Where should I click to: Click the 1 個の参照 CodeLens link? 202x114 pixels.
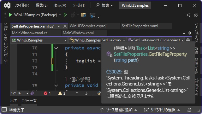coord(77,79)
